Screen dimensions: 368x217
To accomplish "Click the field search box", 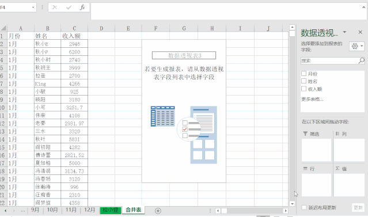I will coord(329,61).
